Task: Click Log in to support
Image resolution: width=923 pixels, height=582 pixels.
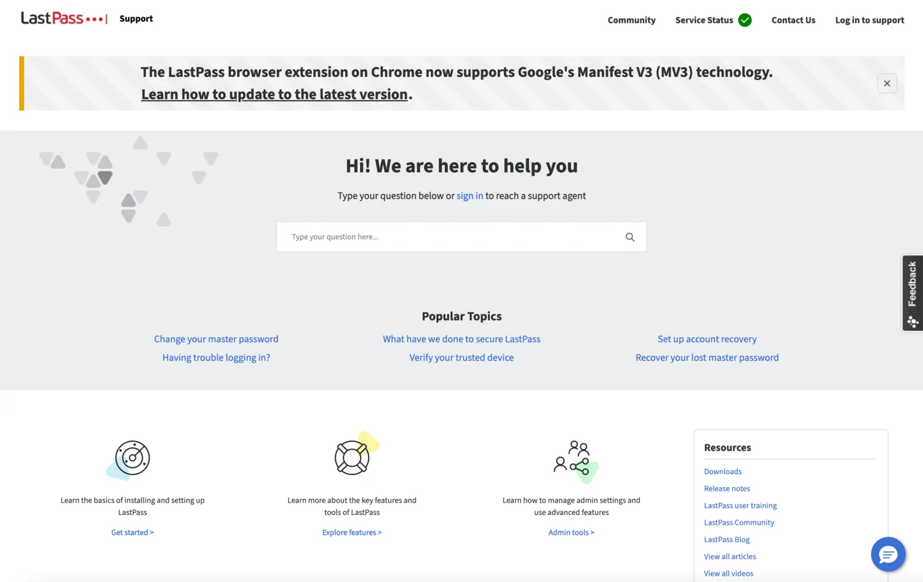Action: tap(869, 20)
